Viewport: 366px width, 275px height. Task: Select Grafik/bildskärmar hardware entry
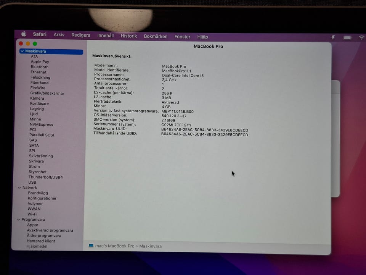[47, 93]
